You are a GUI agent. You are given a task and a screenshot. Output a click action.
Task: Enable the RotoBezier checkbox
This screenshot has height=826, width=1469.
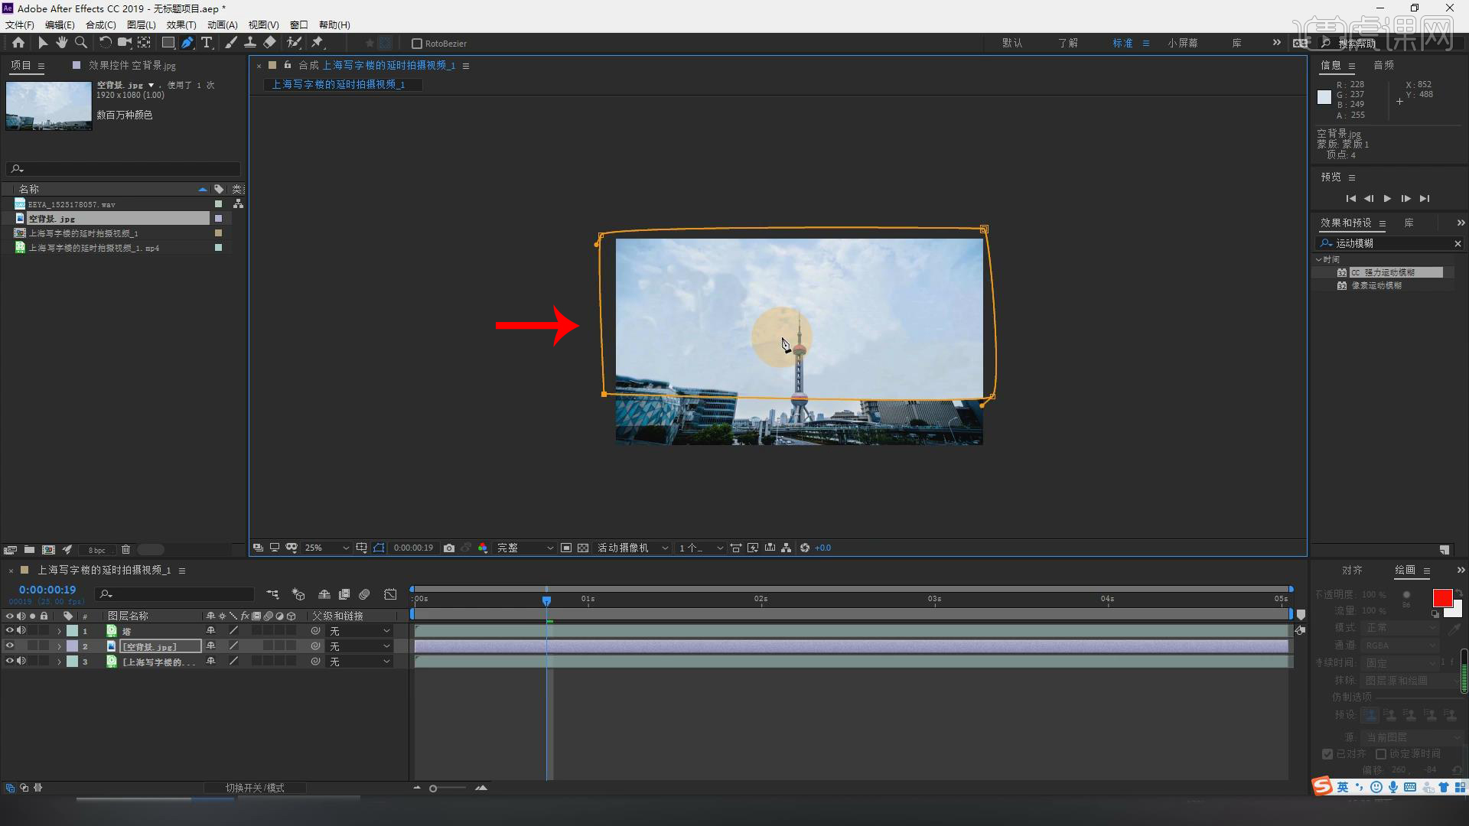tap(417, 44)
